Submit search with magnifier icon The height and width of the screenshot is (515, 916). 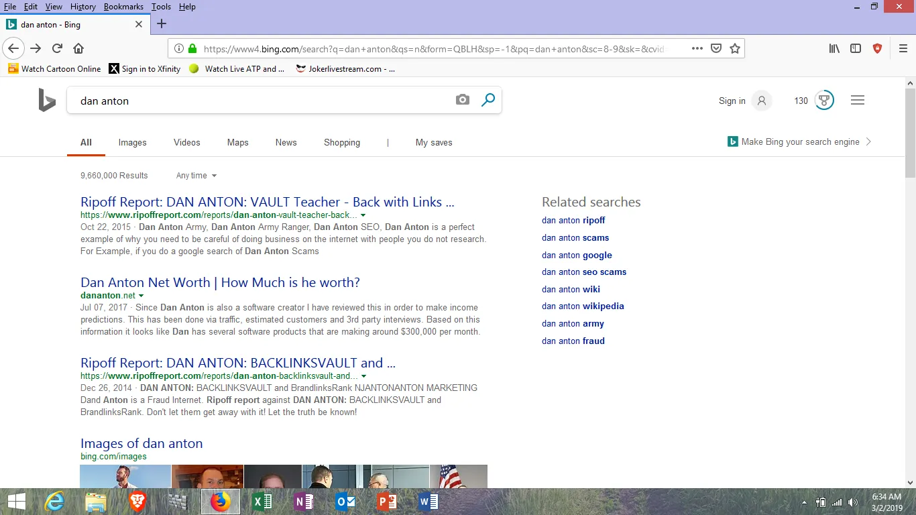click(488, 100)
